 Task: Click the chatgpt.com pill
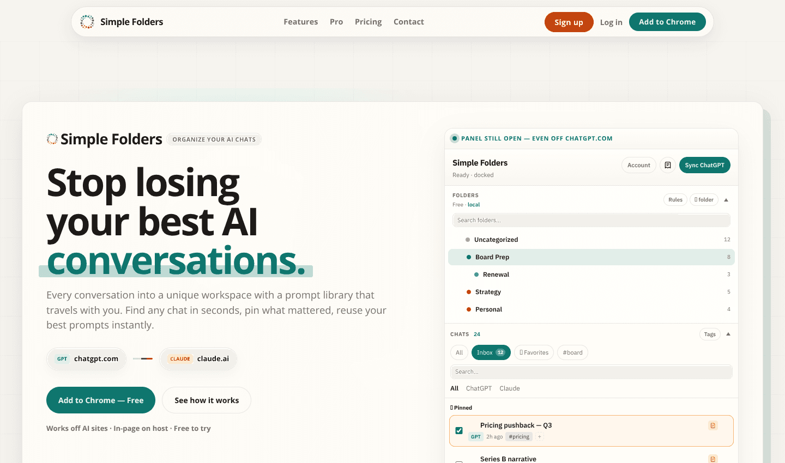tap(87, 359)
